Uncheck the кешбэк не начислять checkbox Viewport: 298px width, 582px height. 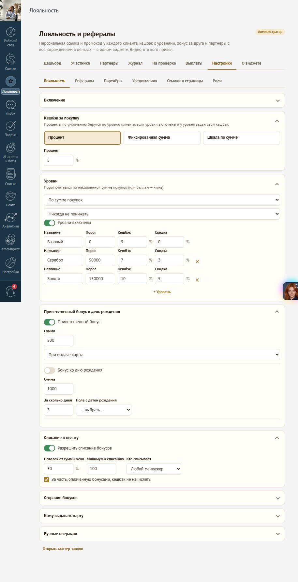pyautogui.click(x=46, y=480)
